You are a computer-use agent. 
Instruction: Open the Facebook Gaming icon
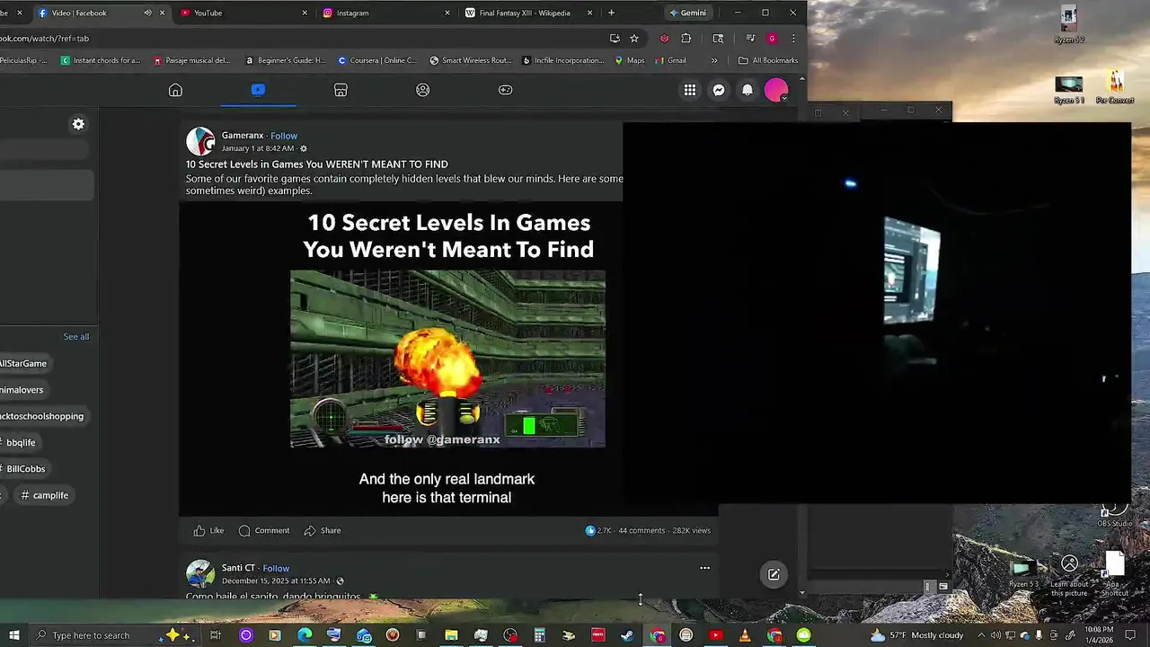point(506,90)
